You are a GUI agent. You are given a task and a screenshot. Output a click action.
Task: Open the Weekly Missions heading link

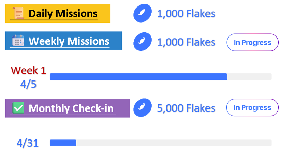(69, 41)
